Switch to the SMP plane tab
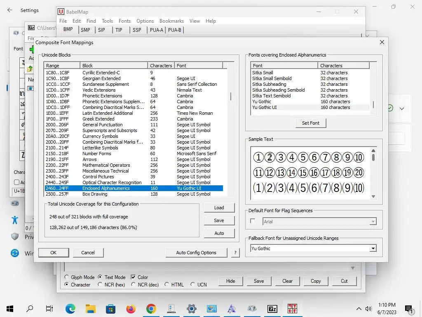Viewport: 422px width, 317px height. 85,30
